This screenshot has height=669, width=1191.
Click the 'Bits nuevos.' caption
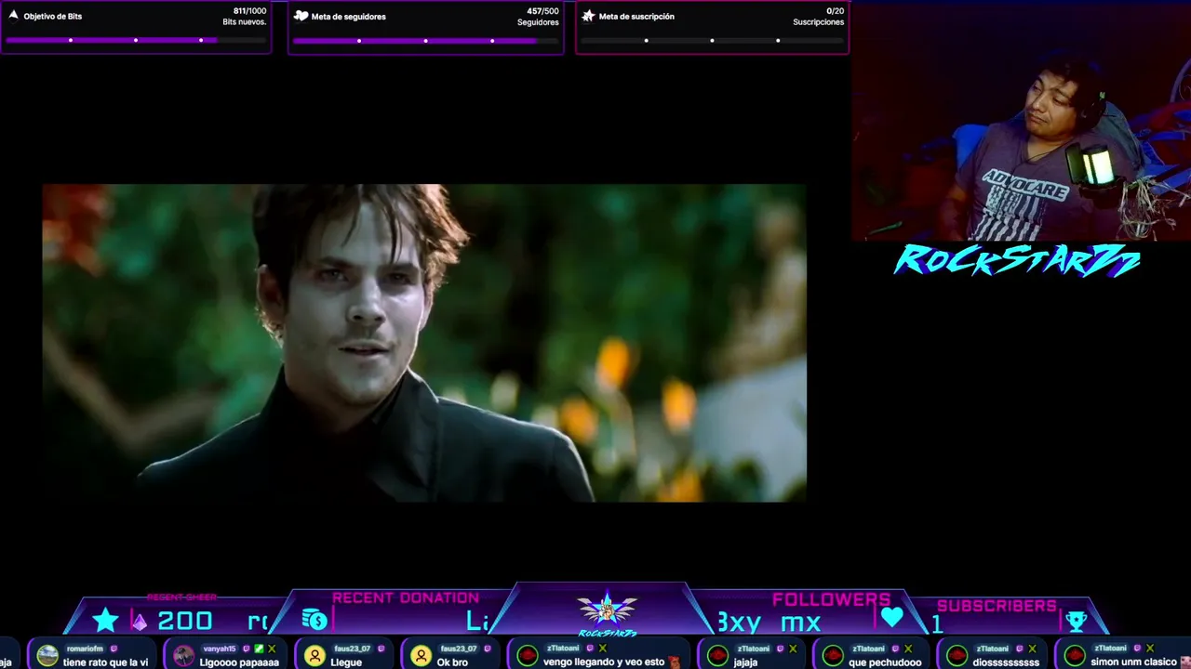click(245, 22)
